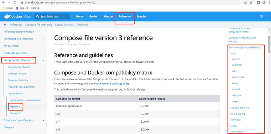Collapse the Compose file reference arrow
This screenshot has height=134, width=271.
point(44,60)
